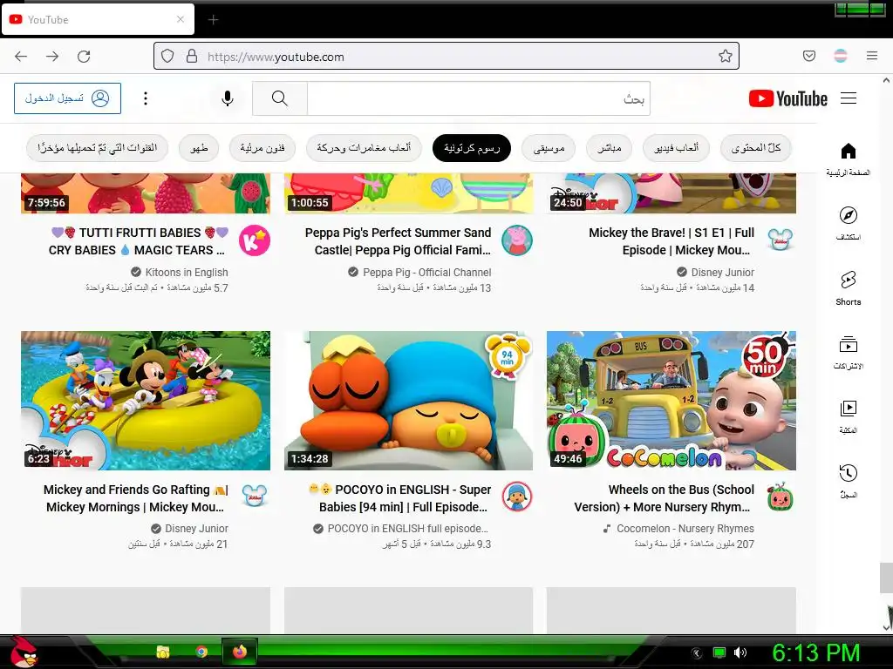893x669 pixels.
Task: Open Peppa Pig - Official Channel link
Action: (x=427, y=273)
